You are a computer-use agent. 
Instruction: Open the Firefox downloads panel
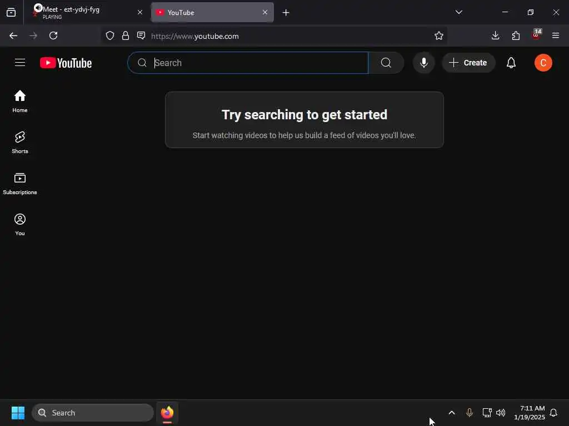click(495, 35)
